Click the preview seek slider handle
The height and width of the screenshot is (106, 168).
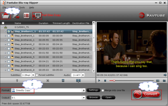114,81
